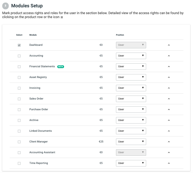Click the Linked Documents module name

pyautogui.click(x=41, y=131)
